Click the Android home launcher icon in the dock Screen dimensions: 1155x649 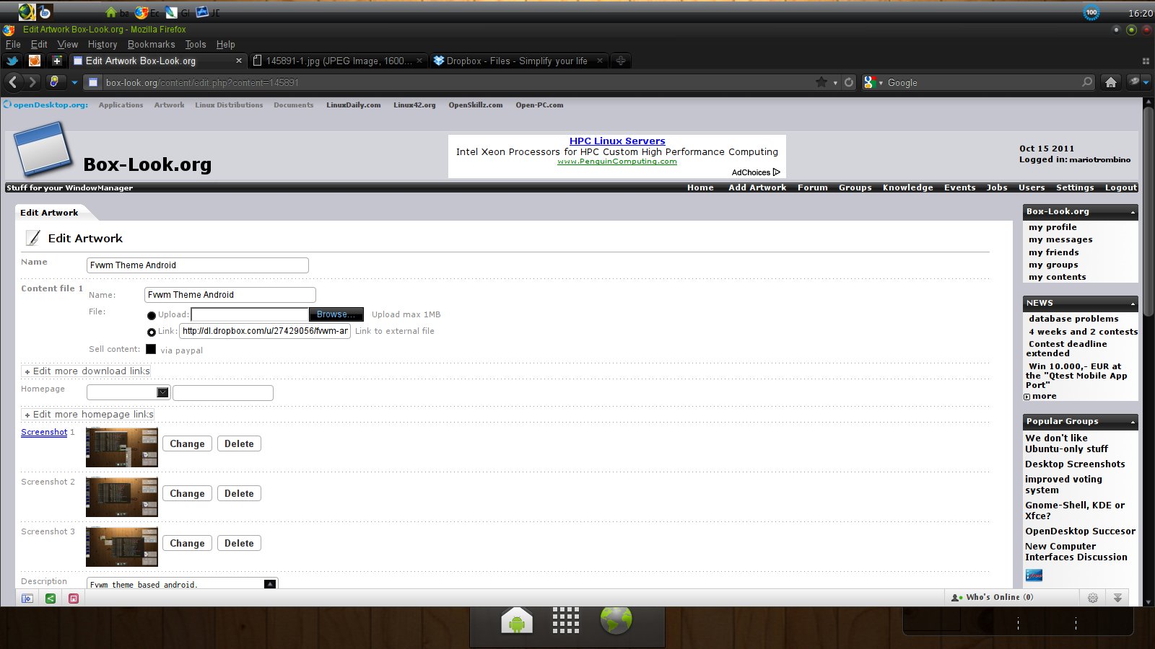click(x=516, y=621)
